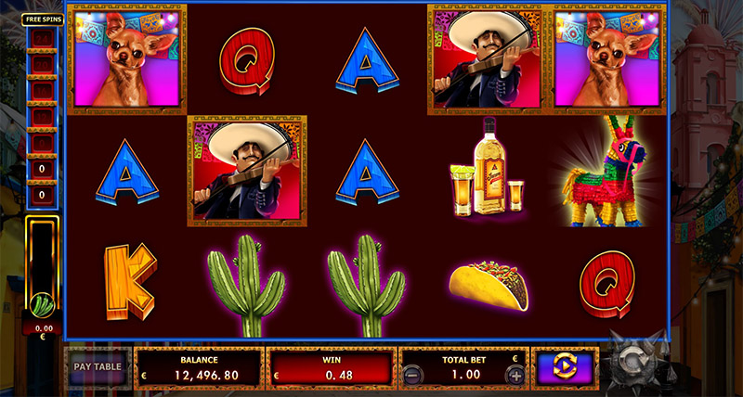Decrease total bet with minus button
Viewport: 743px width, 397px height.
pyautogui.click(x=411, y=376)
